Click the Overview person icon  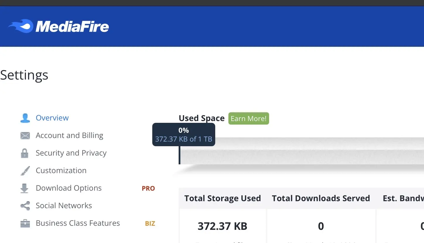coord(25,118)
